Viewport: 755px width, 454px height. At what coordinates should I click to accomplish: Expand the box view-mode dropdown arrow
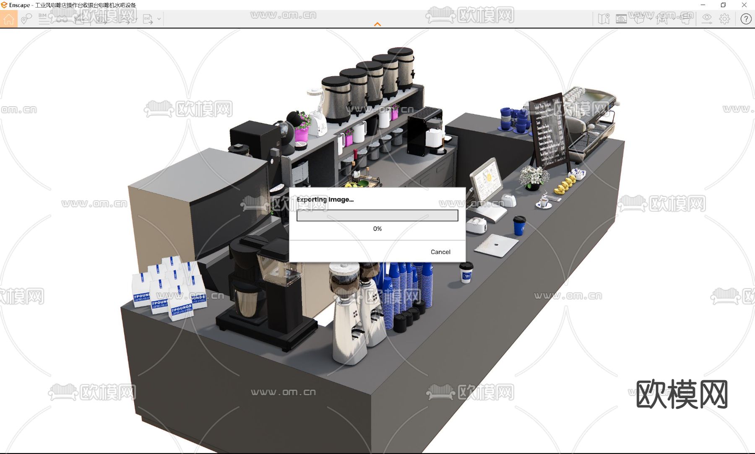click(650, 19)
